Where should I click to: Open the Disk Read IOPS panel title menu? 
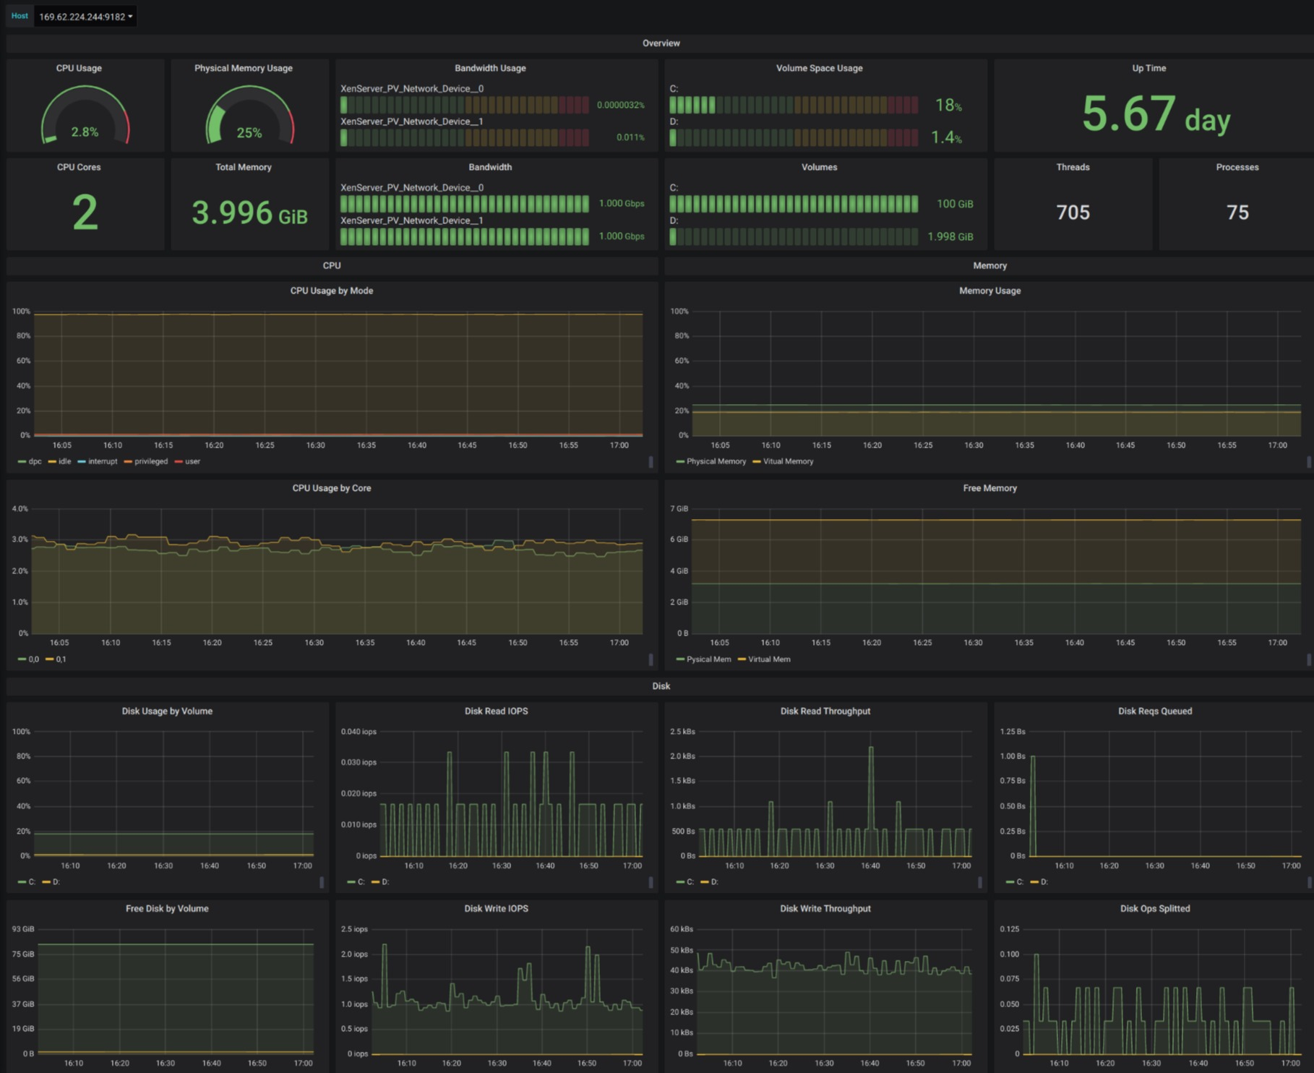coord(496,711)
